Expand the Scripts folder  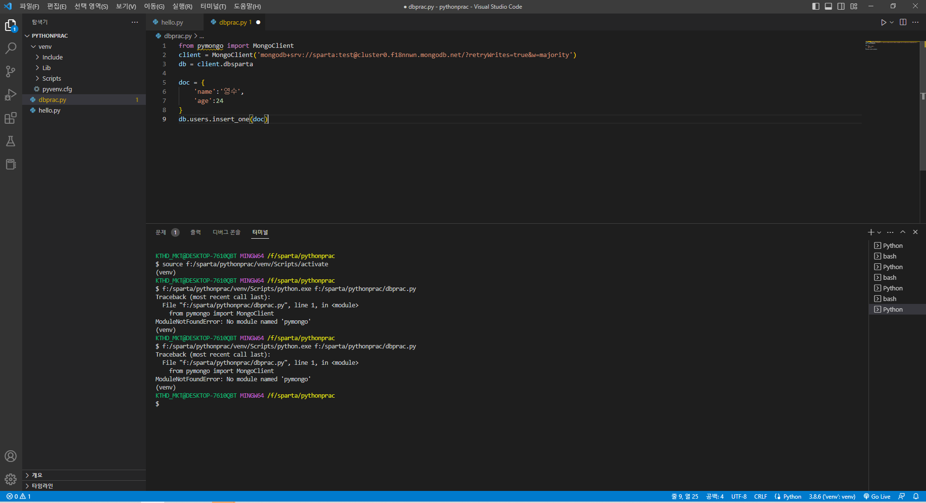(x=84, y=78)
